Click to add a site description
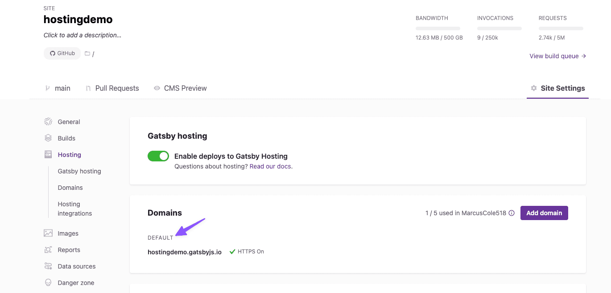 click(83, 35)
